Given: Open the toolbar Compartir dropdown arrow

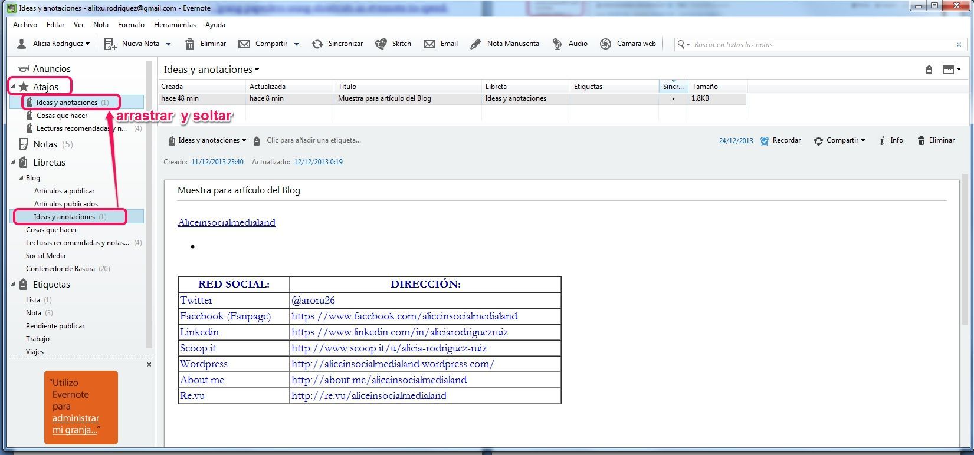Looking at the screenshot, I should (296, 44).
